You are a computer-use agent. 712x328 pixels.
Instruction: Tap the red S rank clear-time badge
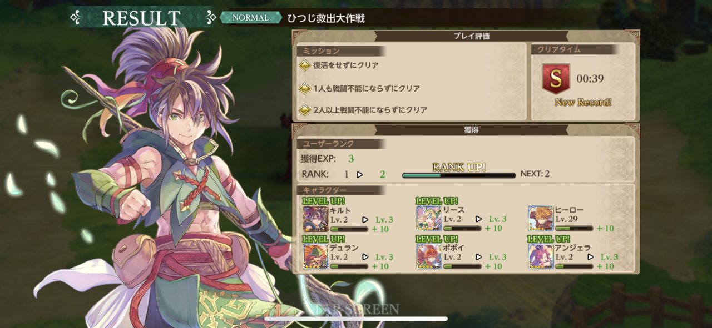tap(556, 79)
